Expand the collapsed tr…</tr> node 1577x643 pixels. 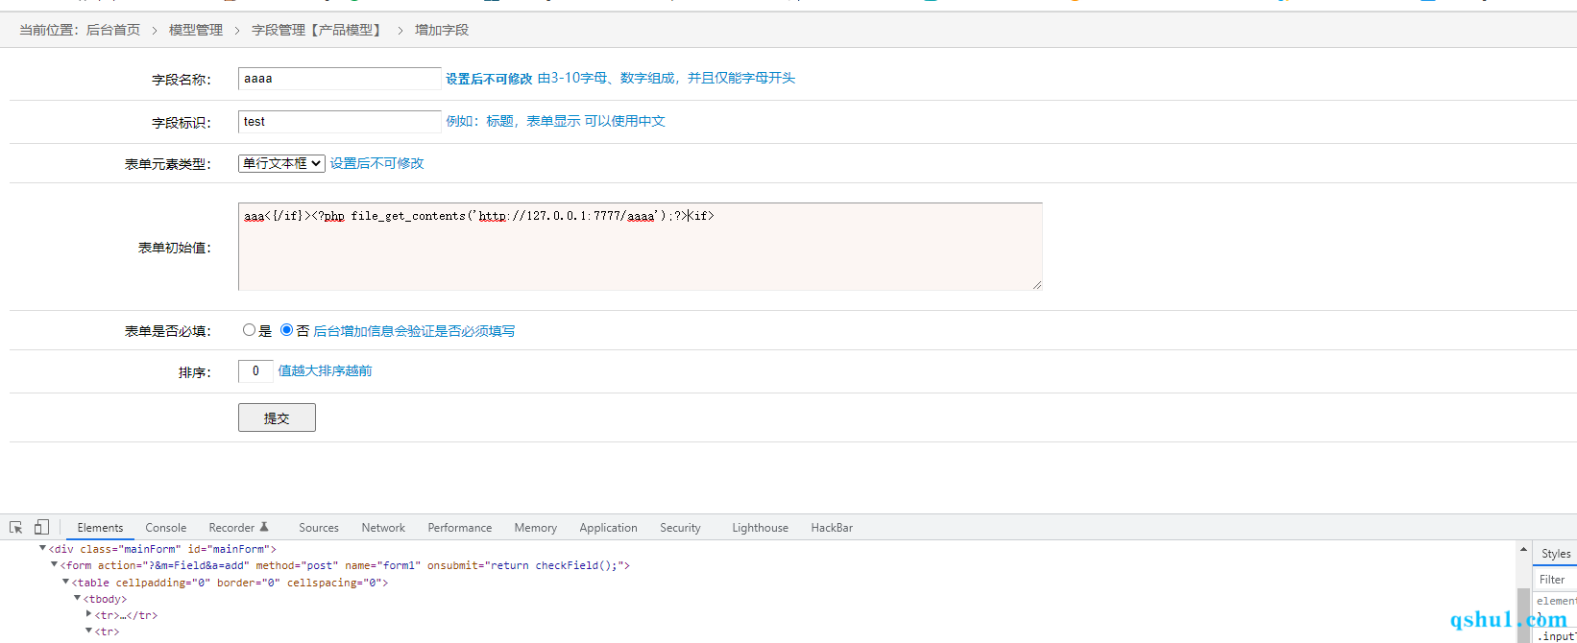point(88,615)
